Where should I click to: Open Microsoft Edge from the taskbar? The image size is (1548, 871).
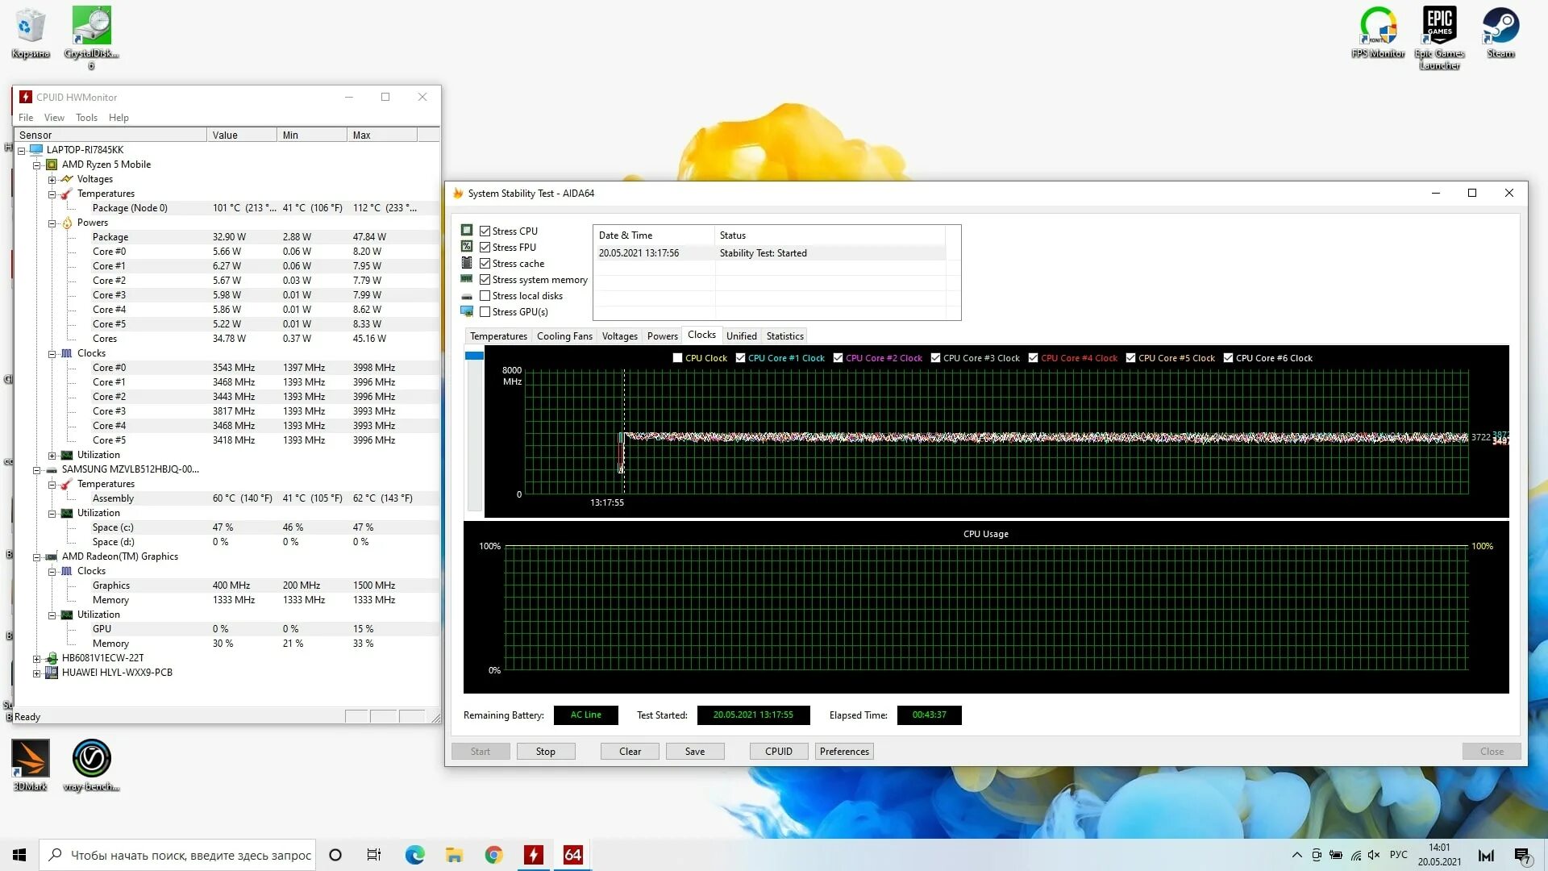coord(414,855)
